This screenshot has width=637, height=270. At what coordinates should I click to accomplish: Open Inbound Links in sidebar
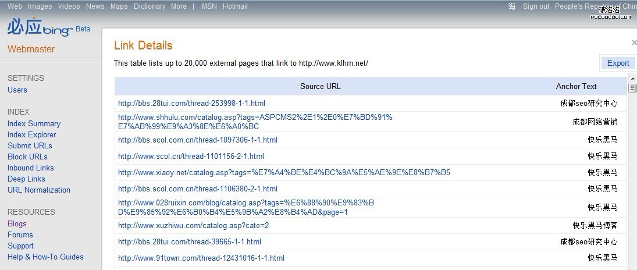pyautogui.click(x=31, y=168)
